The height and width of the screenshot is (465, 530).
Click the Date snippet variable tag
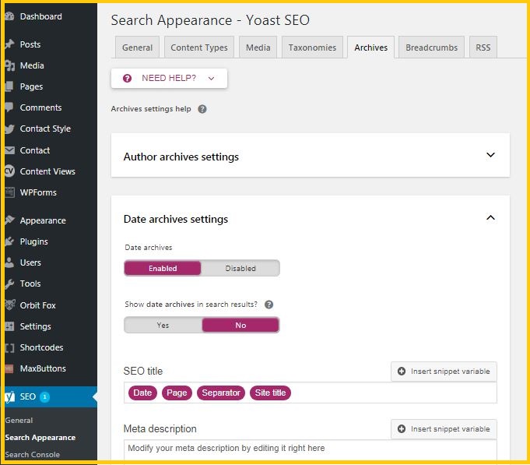tap(142, 393)
